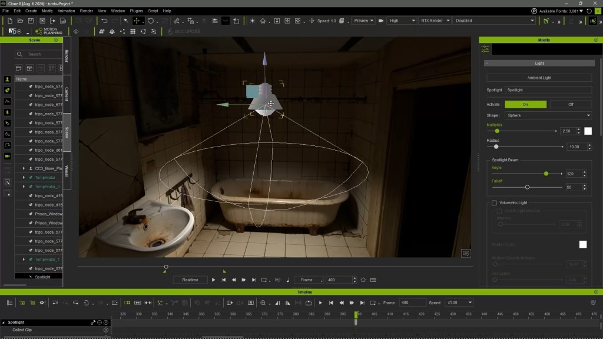This screenshot has width=603, height=339.
Task: Click the timeline track list icon
Action: coord(10,303)
